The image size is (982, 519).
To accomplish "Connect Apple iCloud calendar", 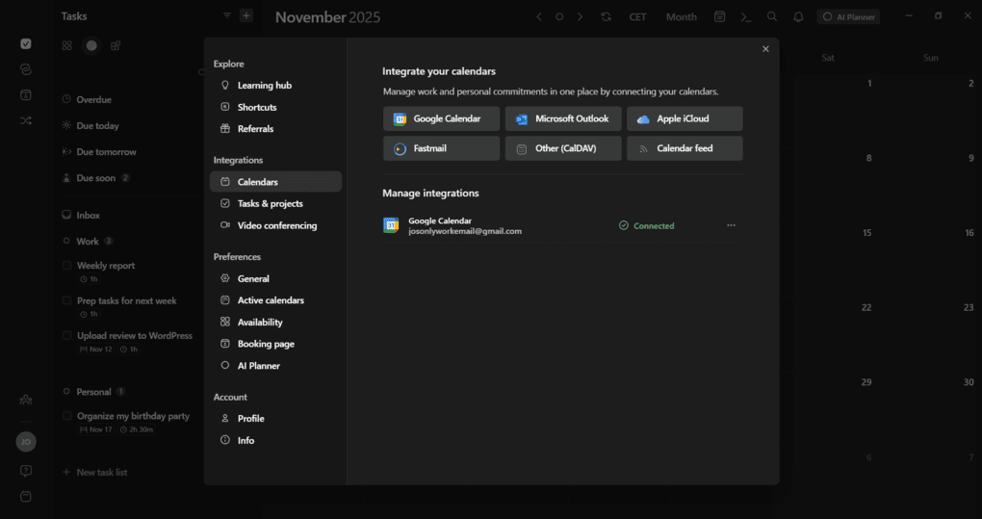I will coord(685,118).
